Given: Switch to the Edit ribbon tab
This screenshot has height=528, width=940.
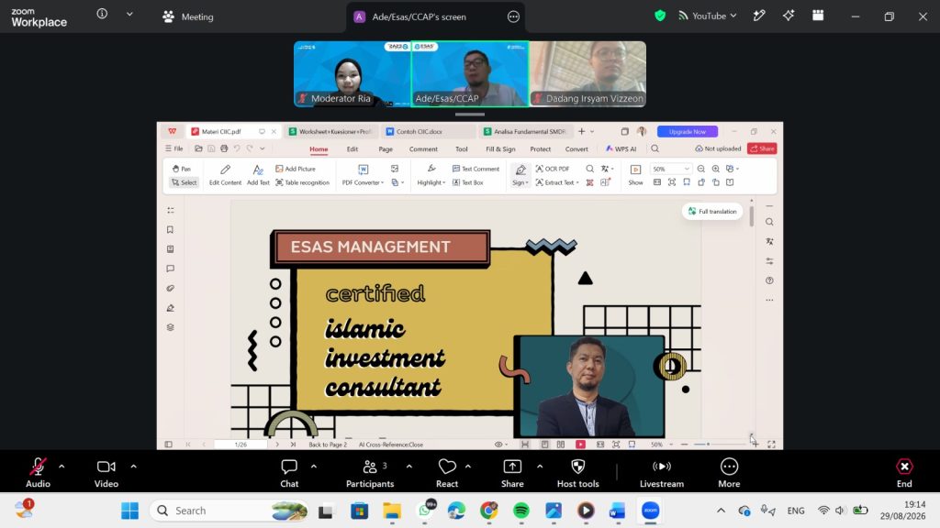Looking at the screenshot, I should (x=352, y=149).
